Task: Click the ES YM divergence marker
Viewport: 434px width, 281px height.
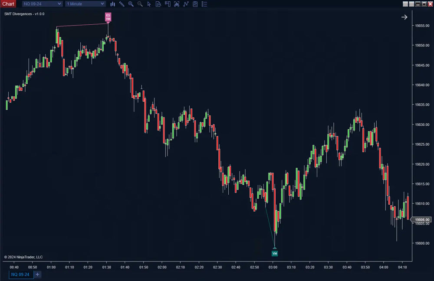Action: tap(107, 16)
